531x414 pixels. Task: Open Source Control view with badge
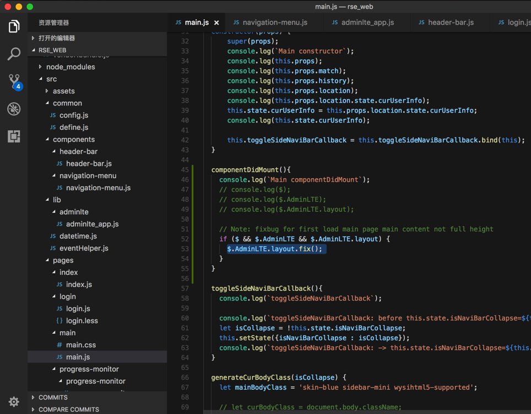point(14,81)
